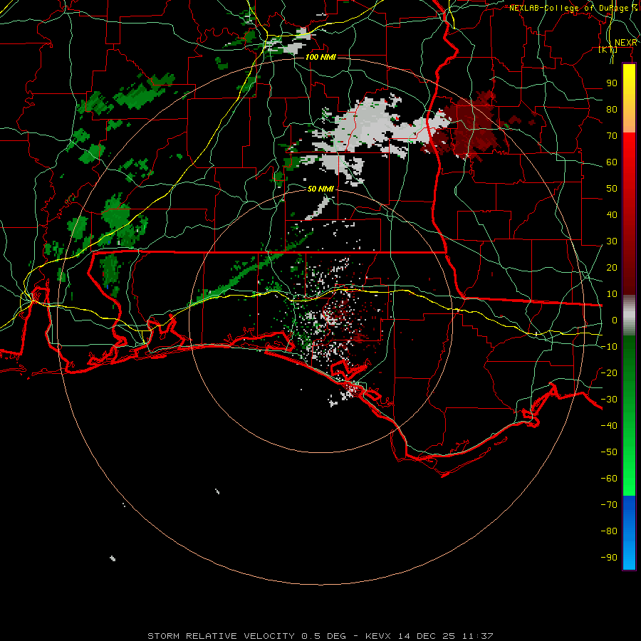641x641 pixels.
Task: Click the 14 DEC 25 11:37 timestamp
Action: 446,636
